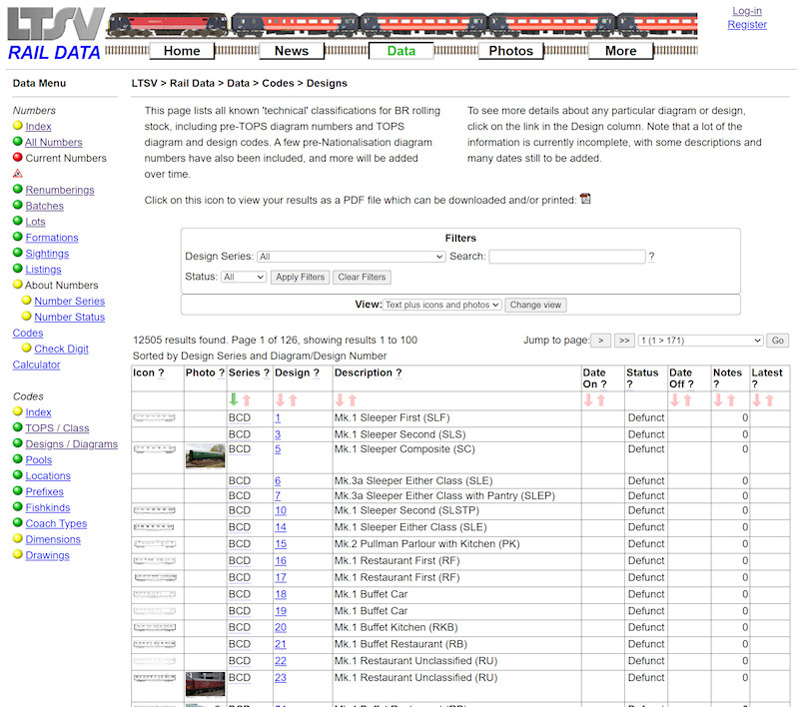Image resolution: width=799 pixels, height=707 pixels.
Task: Click the green dot beside Renumberings
Action: (x=17, y=189)
